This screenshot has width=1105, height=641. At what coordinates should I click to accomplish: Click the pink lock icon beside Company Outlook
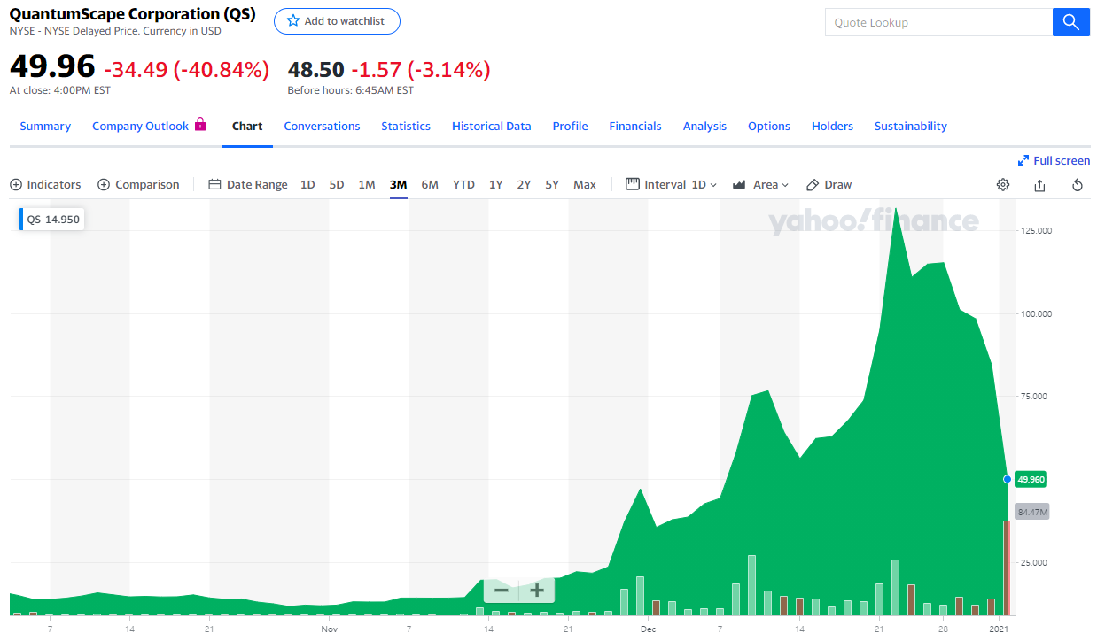200,124
